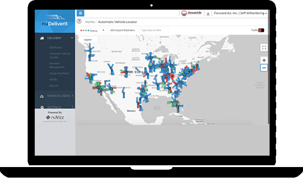The height and width of the screenshot is (178, 303).
Task: Zoom in on the map
Action: 263,60
